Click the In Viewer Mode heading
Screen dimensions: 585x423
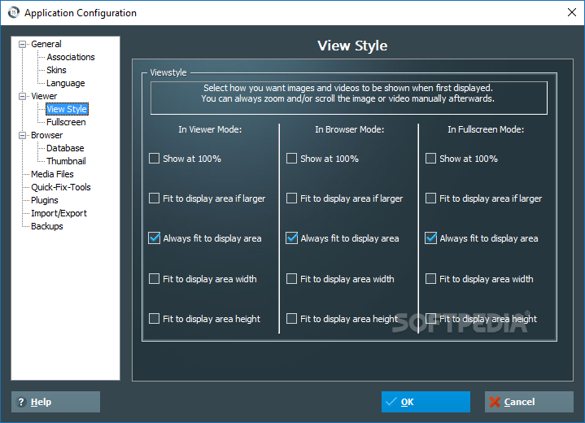point(210,129)
